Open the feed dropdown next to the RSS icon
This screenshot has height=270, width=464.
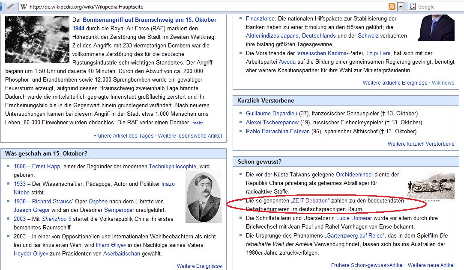[x=400, y=6]
